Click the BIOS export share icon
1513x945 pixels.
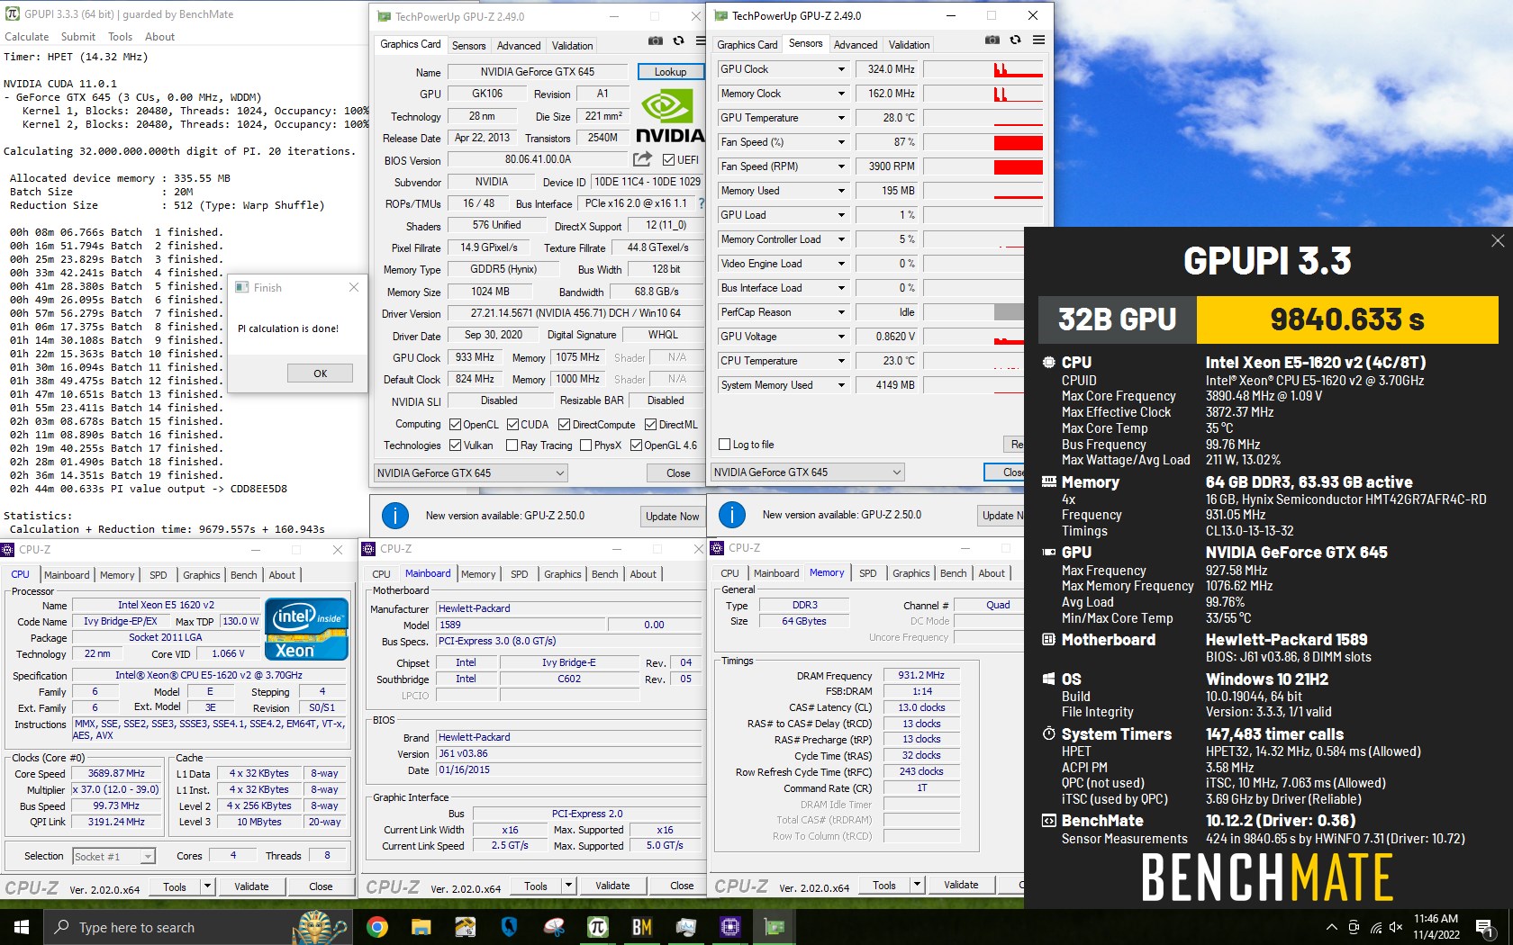(642, 159)
